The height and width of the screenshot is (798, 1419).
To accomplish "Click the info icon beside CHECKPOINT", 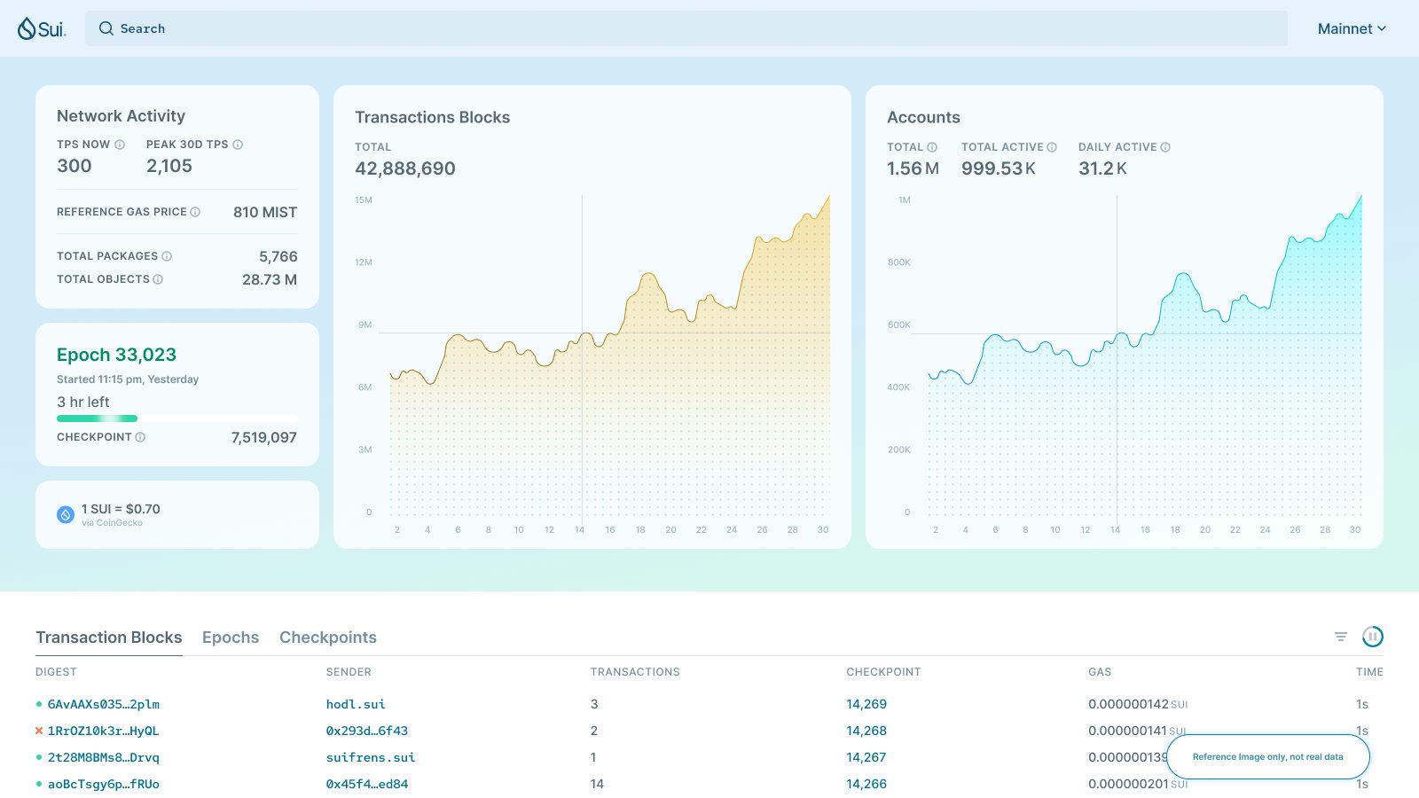I will click(139, 436).
